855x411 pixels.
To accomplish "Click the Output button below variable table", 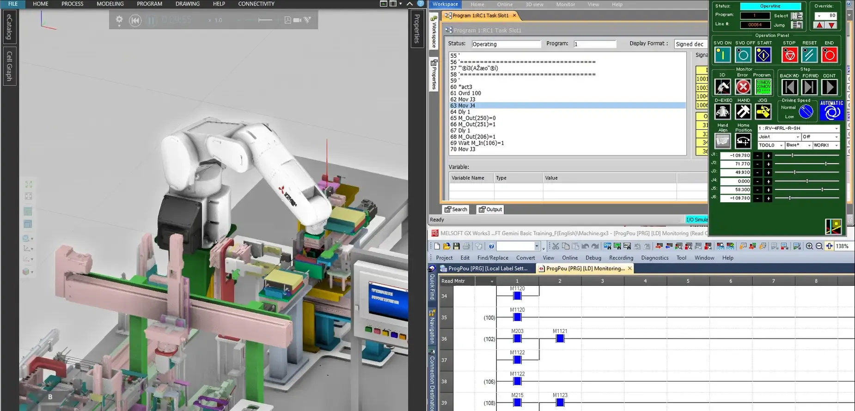I will [490, 209].
